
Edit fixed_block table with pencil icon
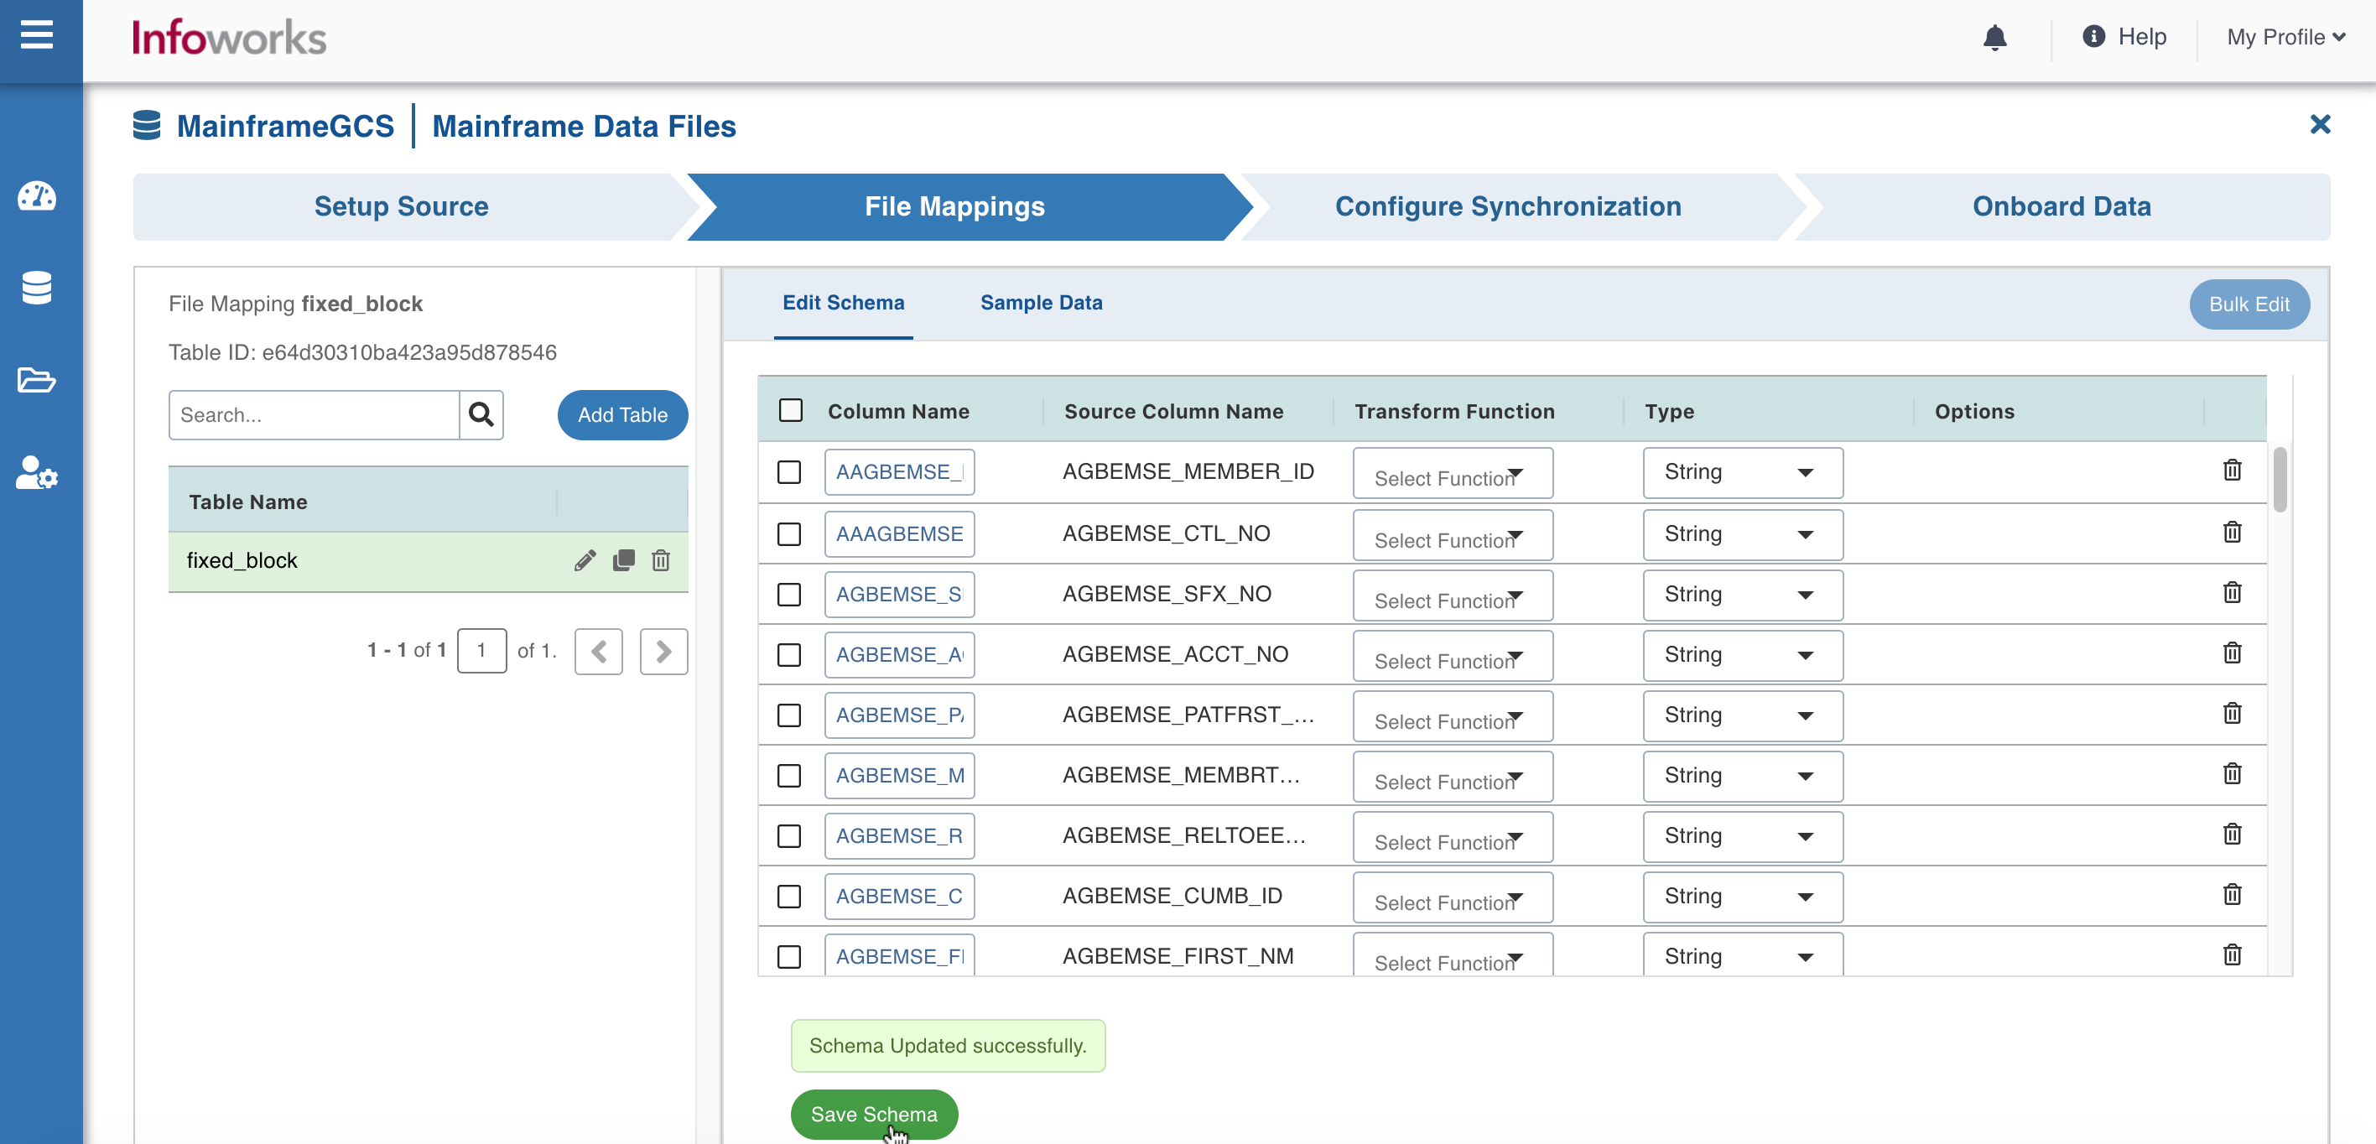(585, 560)
